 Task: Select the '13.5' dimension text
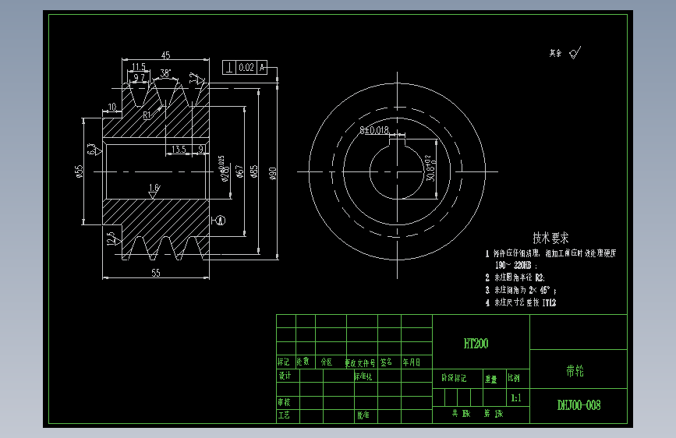tap(179, 149)
